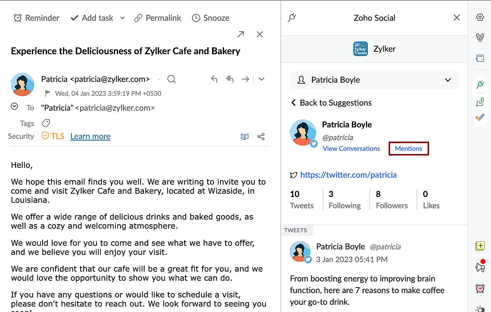Close the email preview
The image size is (491, 312).
coord(260,34)
